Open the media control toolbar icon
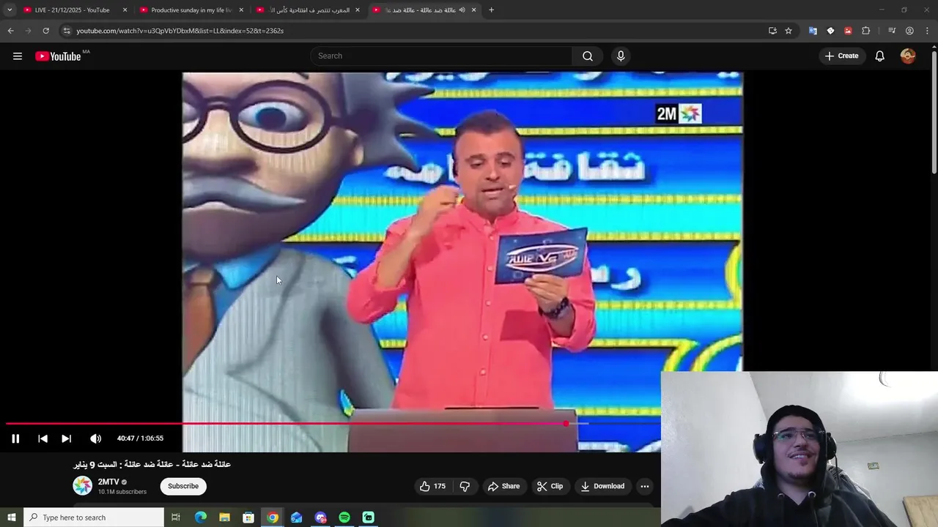 pyautogui.click(x=892, y=31)
